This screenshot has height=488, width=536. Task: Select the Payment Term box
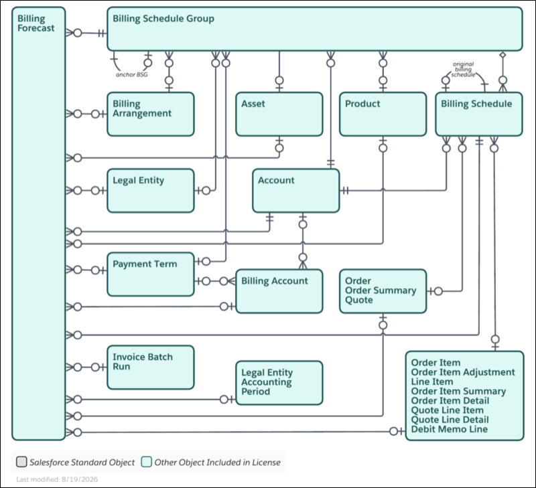point(151,274)
